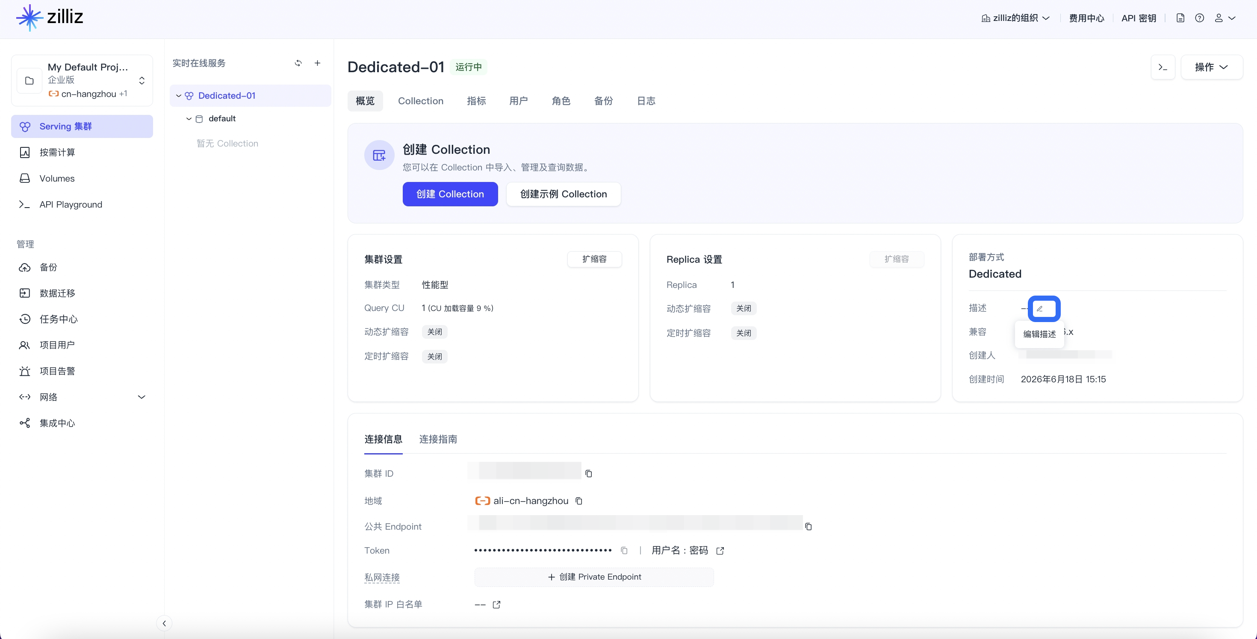The height and width of the screenshot is (639, 1257).
Task: Open the documentation icon in header
Action: click(x=1180, y=18)
